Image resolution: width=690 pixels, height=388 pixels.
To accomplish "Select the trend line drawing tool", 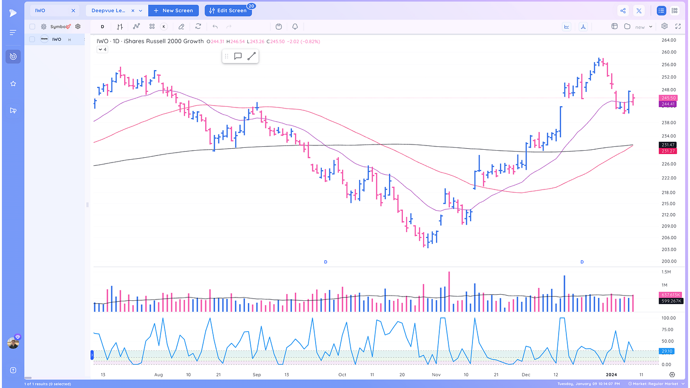I will click(252, 56).
